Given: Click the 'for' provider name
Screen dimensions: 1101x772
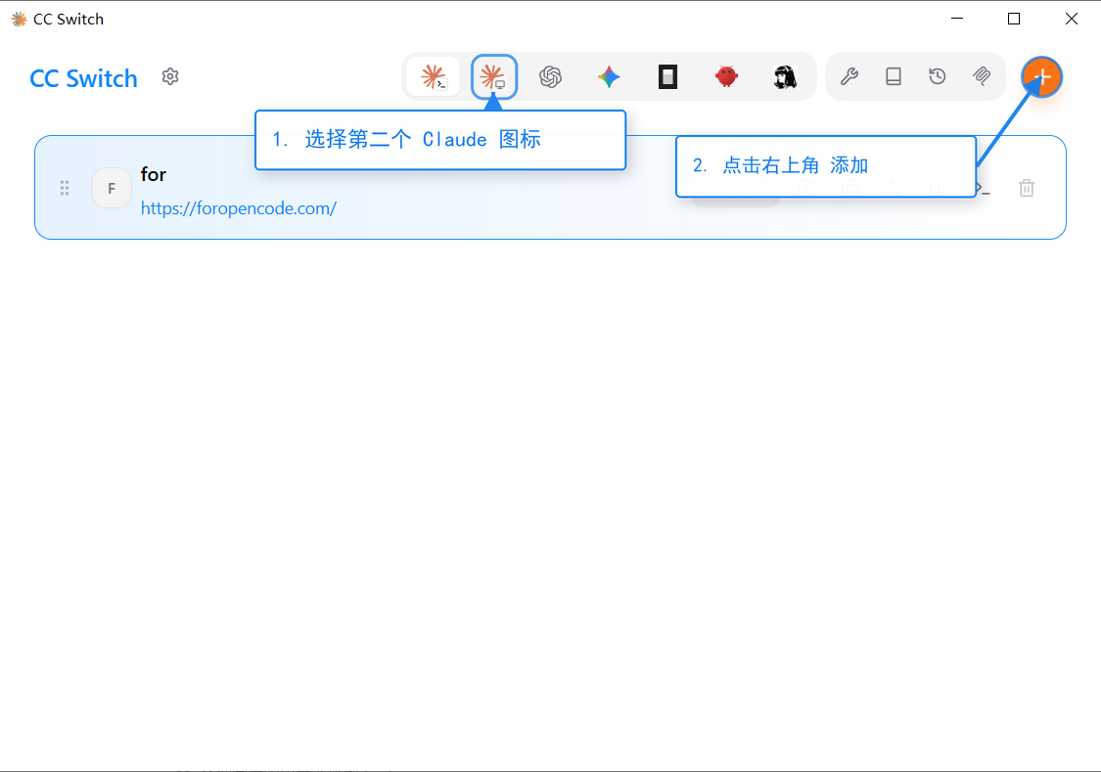Looking at the screenshot, I should pyautogui.click(x=153, y=174).
